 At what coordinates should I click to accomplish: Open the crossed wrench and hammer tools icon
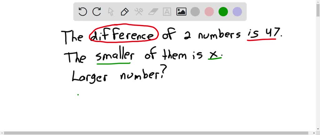pos(139,12)
